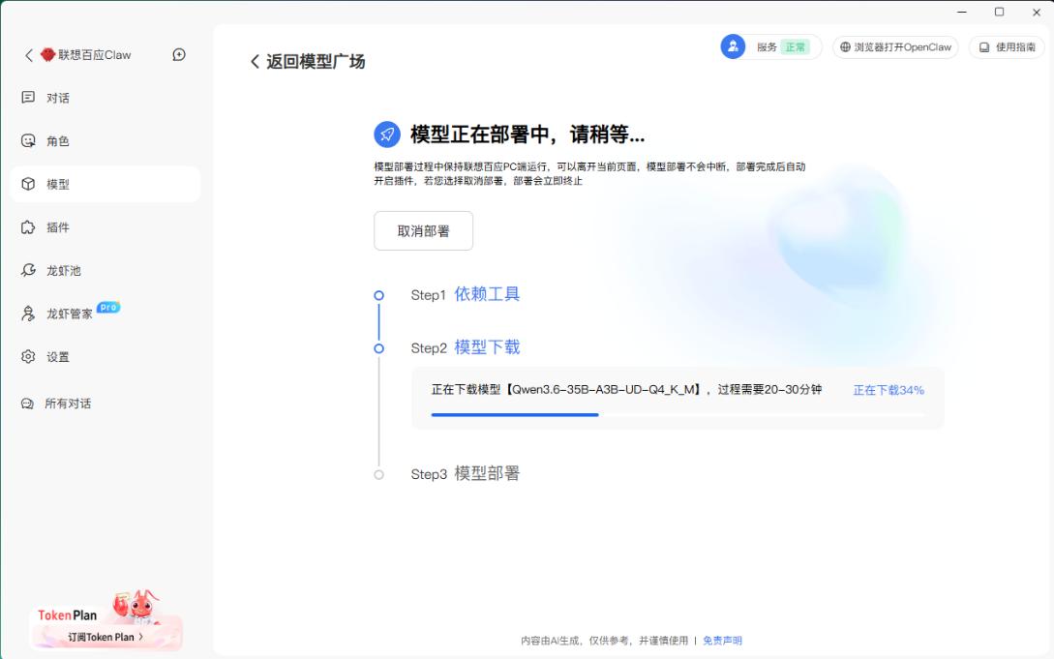Return via 返回模型广场 link
This screenshot has width=1054, height=659.
308,62
